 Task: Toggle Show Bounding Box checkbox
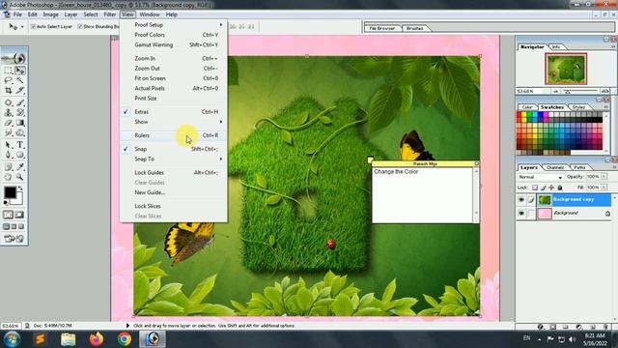tap(80, 26)
